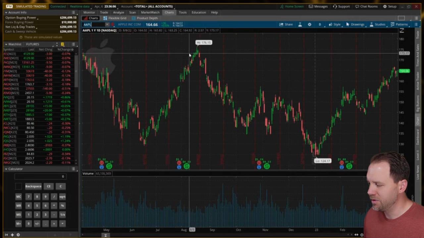Open the Calculator panel menu
The height and width of the screenshot is (238, 424).
pyautogui.click(x=73, y=169)
